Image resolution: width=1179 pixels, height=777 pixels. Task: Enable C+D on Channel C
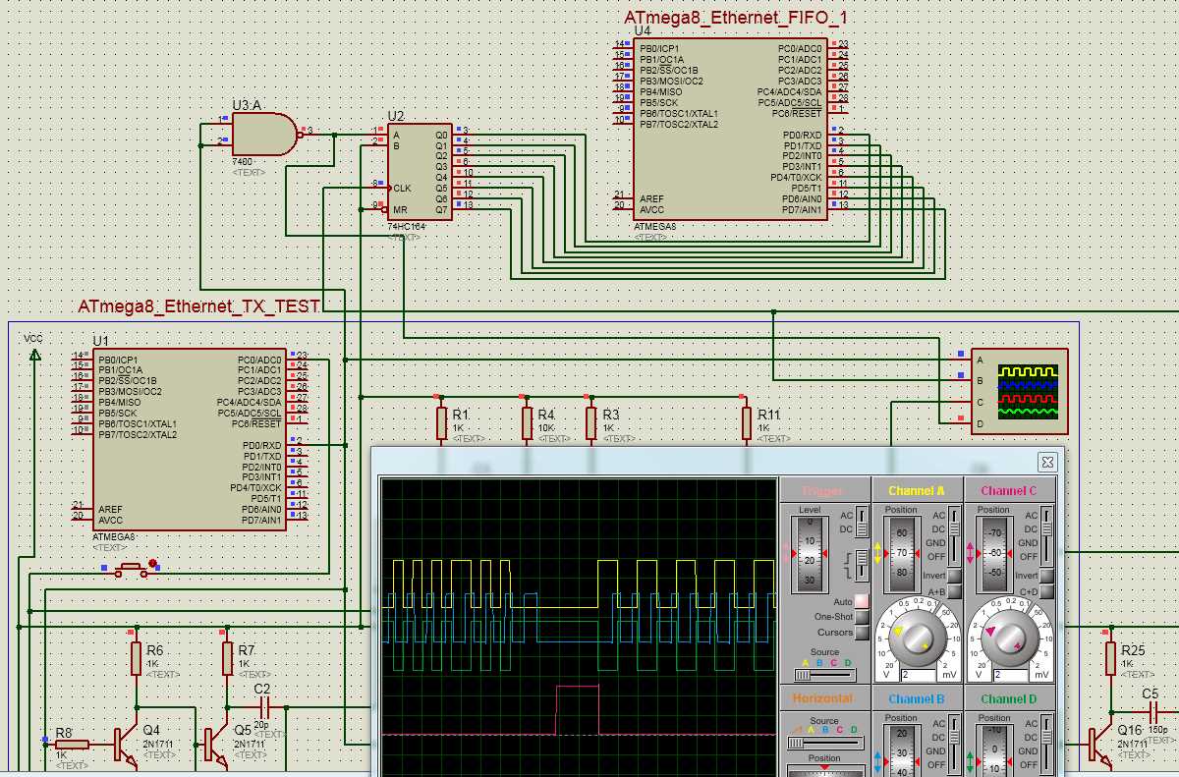point(1047,592)
